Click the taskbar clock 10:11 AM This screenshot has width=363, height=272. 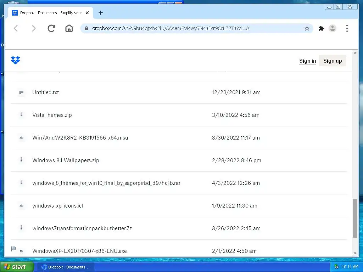[350, 267]
